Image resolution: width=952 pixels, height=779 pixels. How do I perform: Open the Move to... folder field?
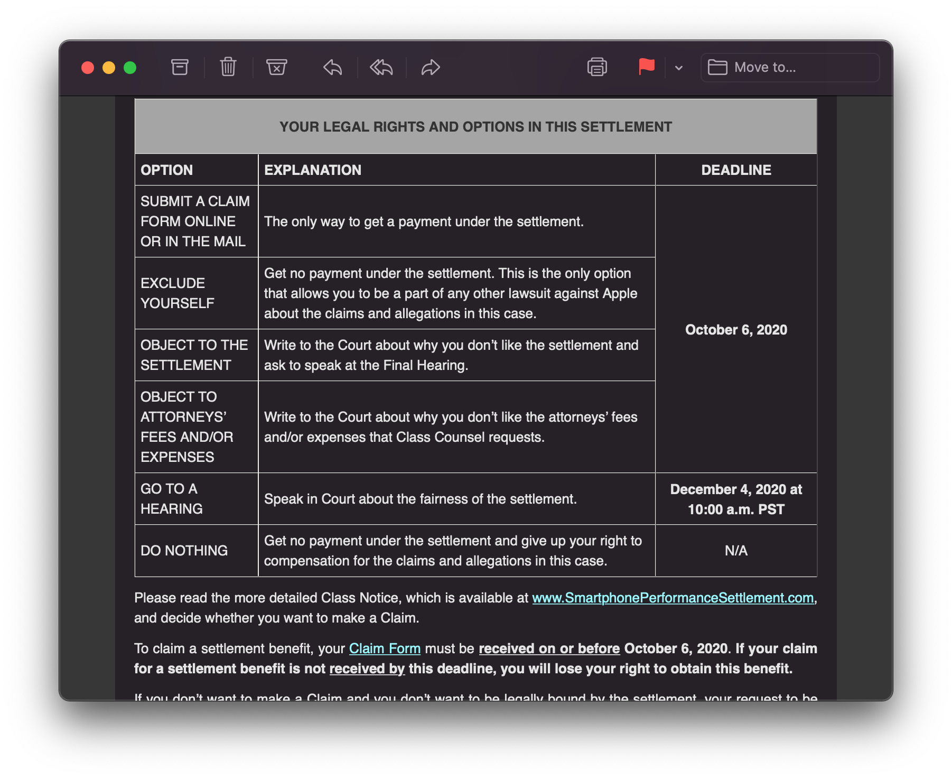click(790, 68)
